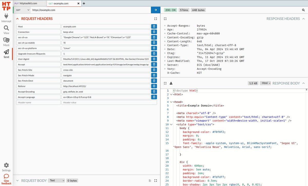
Task: Delete the User-Agent header
Action: tap(154, 59)
